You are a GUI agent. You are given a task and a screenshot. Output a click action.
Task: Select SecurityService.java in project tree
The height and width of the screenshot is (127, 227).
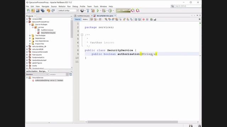[48, 33]
